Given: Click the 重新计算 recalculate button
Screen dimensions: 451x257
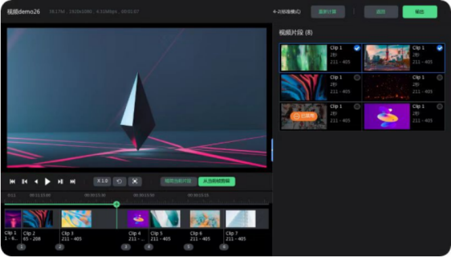Looking at the screenshot, I should [328, 11].
